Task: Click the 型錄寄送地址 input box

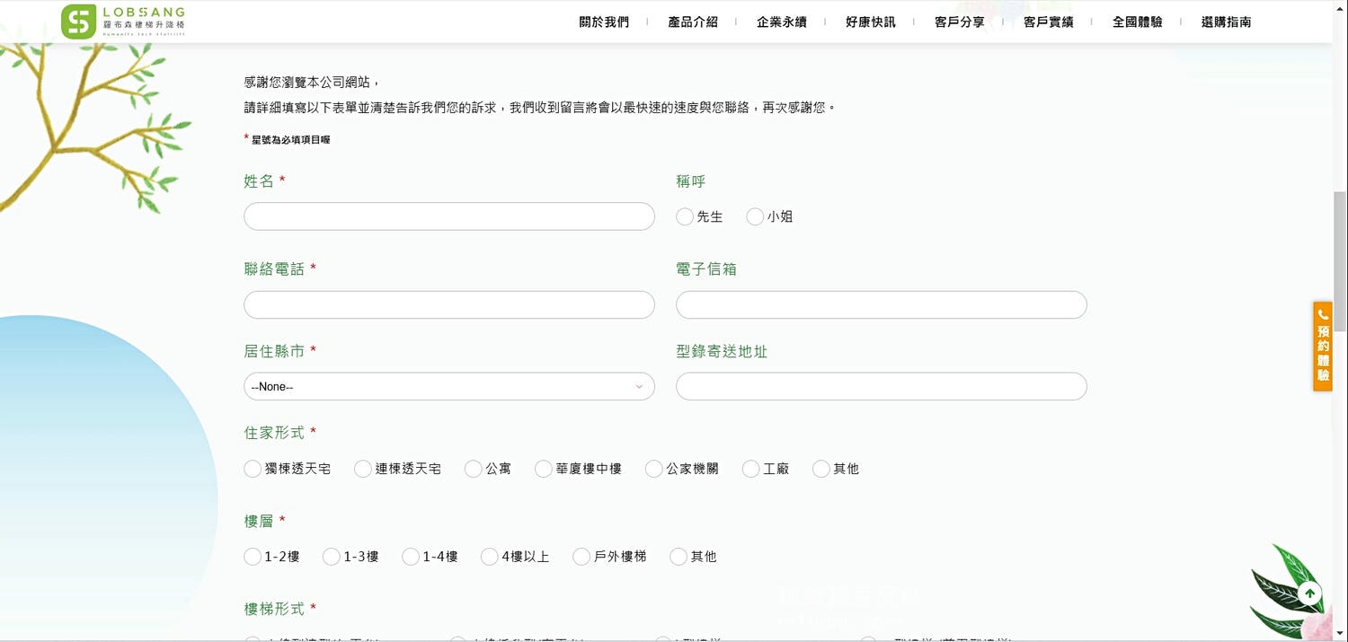Action: [x=882, y=386]
